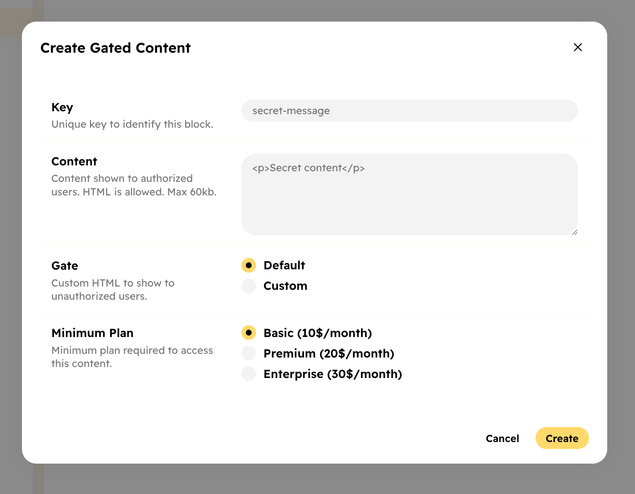Click the Default option label
Viewport: 635px width, 494px height.
pyautogui.click(x=284, y=265)
